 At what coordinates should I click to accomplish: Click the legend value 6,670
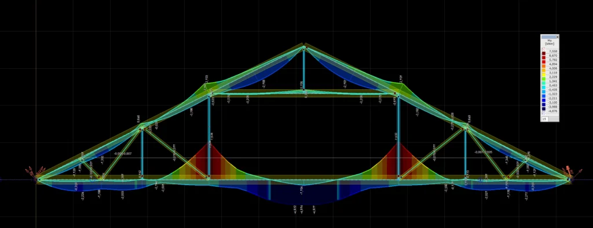point(553,56)
